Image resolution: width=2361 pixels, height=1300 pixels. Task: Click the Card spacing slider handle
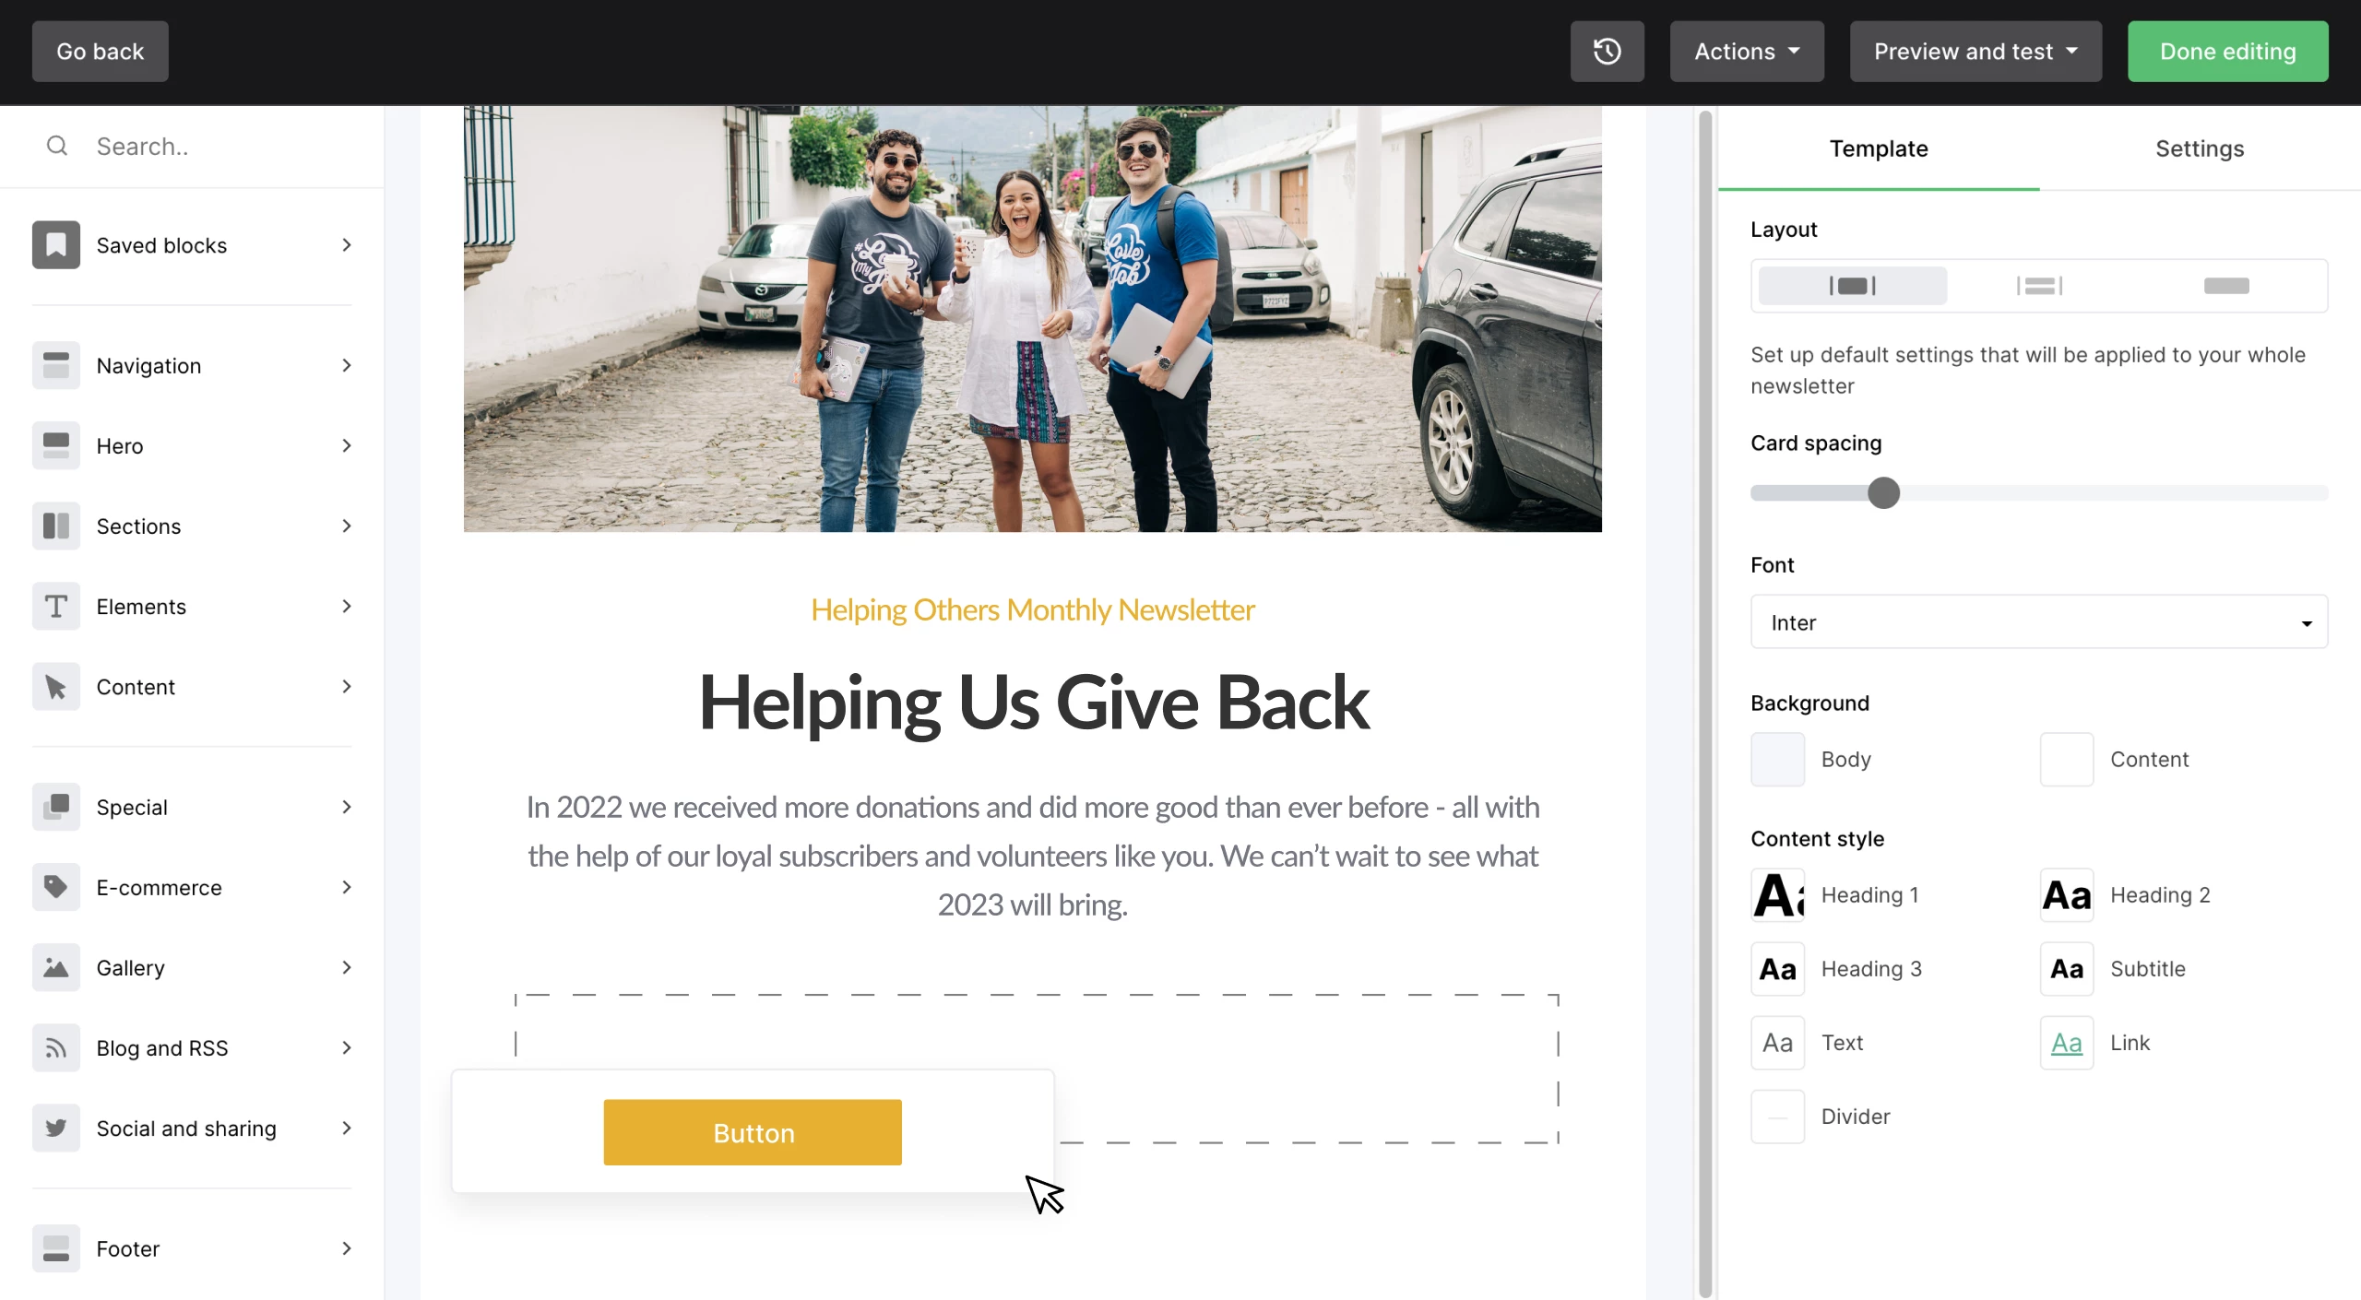coord(1883,493)
